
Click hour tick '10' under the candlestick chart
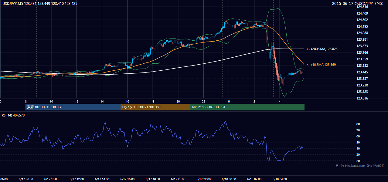coord(51,101)
